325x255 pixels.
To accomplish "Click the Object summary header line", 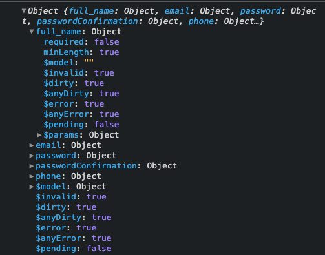I will pyautogui.click(x=169, y=16).
